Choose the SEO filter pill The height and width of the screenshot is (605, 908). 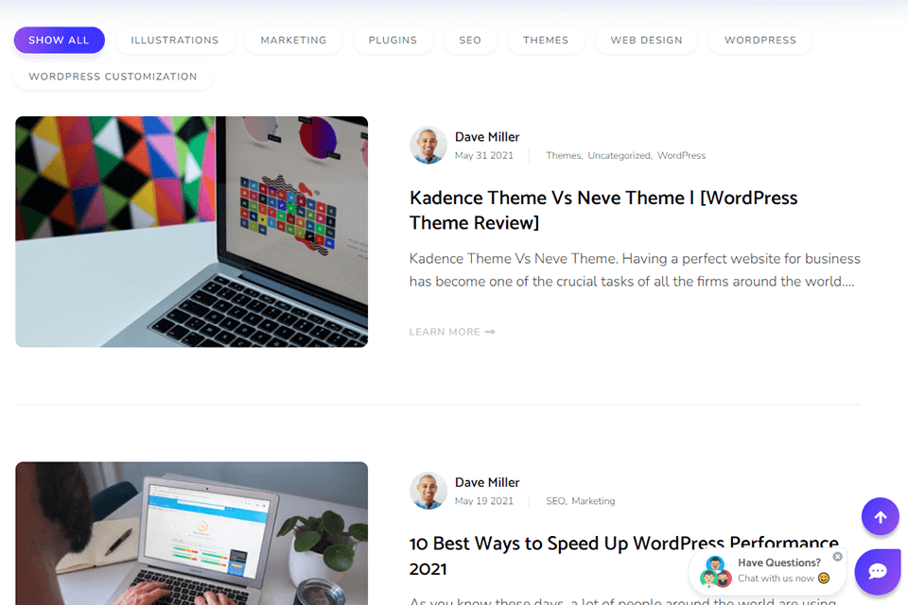470,40
